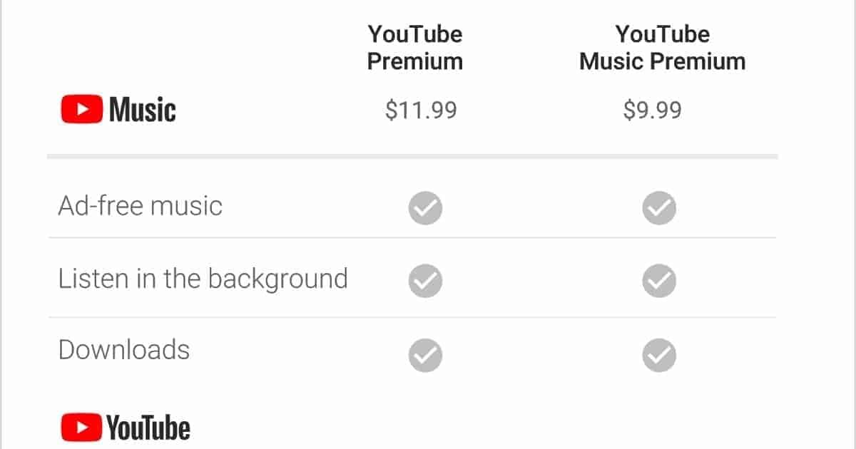
Task: Click the Music wordmark text
Action: (x=143, y=110)
